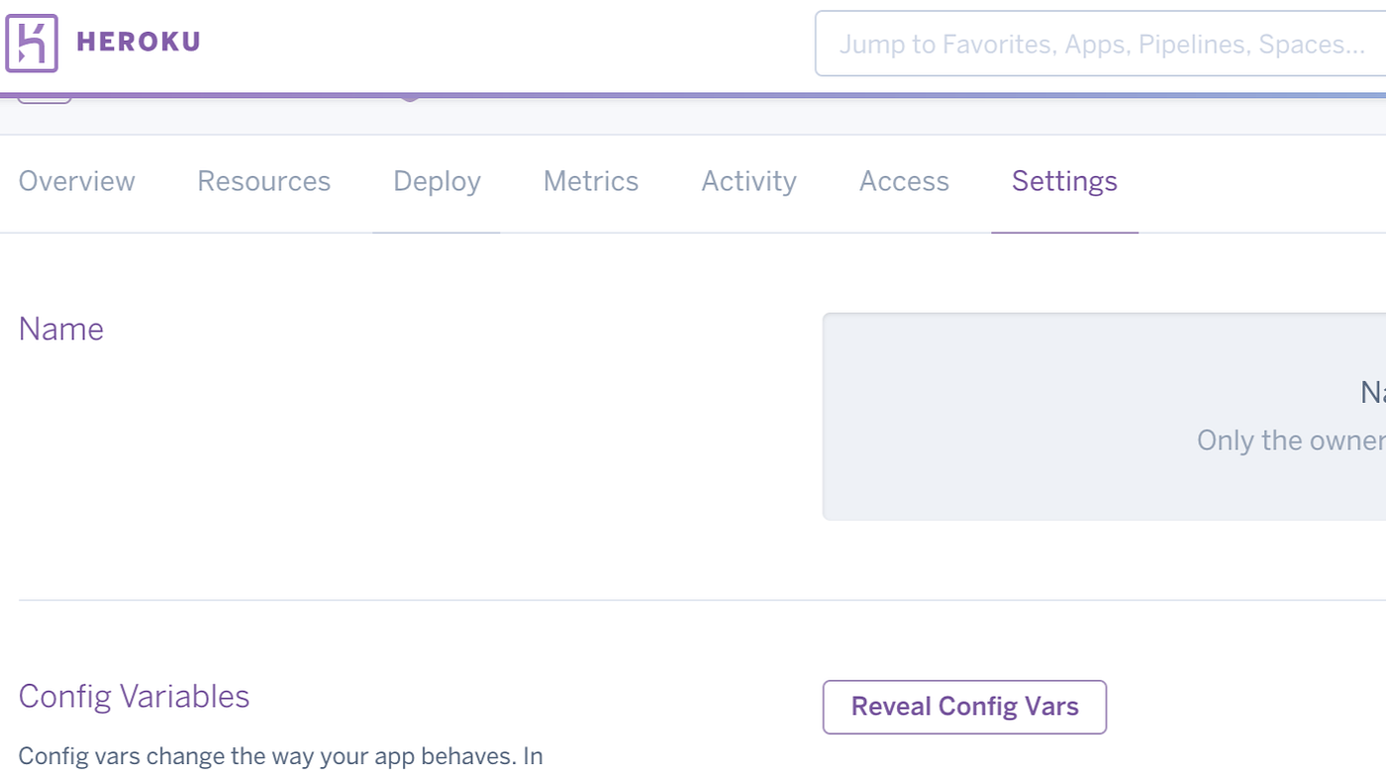Screen dimensions: 1386x780
Task: Click the Jump to Favorites search field
Action: click(x=1099, y=44)
